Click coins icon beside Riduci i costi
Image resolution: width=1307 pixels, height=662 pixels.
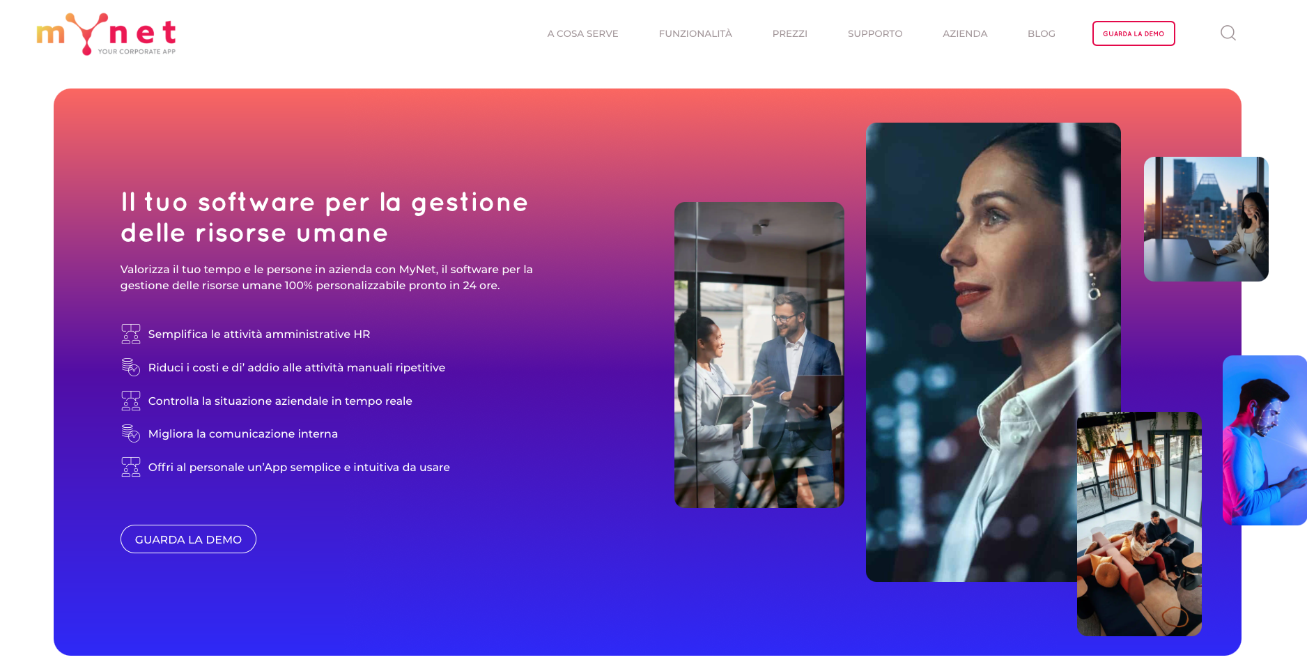[131, 367]
